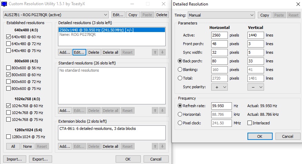Image resolution: width=302 pixels, height=164 pixels.
Task: Close the Detailed Resolution dialog
Action: coord(298,4)
